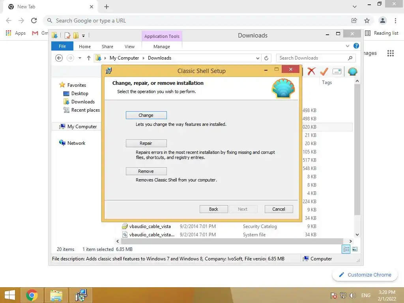Image resolution: width=404 pixels, height=303 pixels.
Task: Open the Chrome tab search dropdown
Action: pos(355,7)
